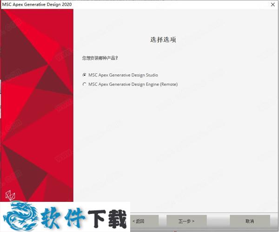Image resolution: width=279 pixels, height=232 pixels.
Task: Click the 下一步 (Next) button
Action: click(x=186, y=221)
